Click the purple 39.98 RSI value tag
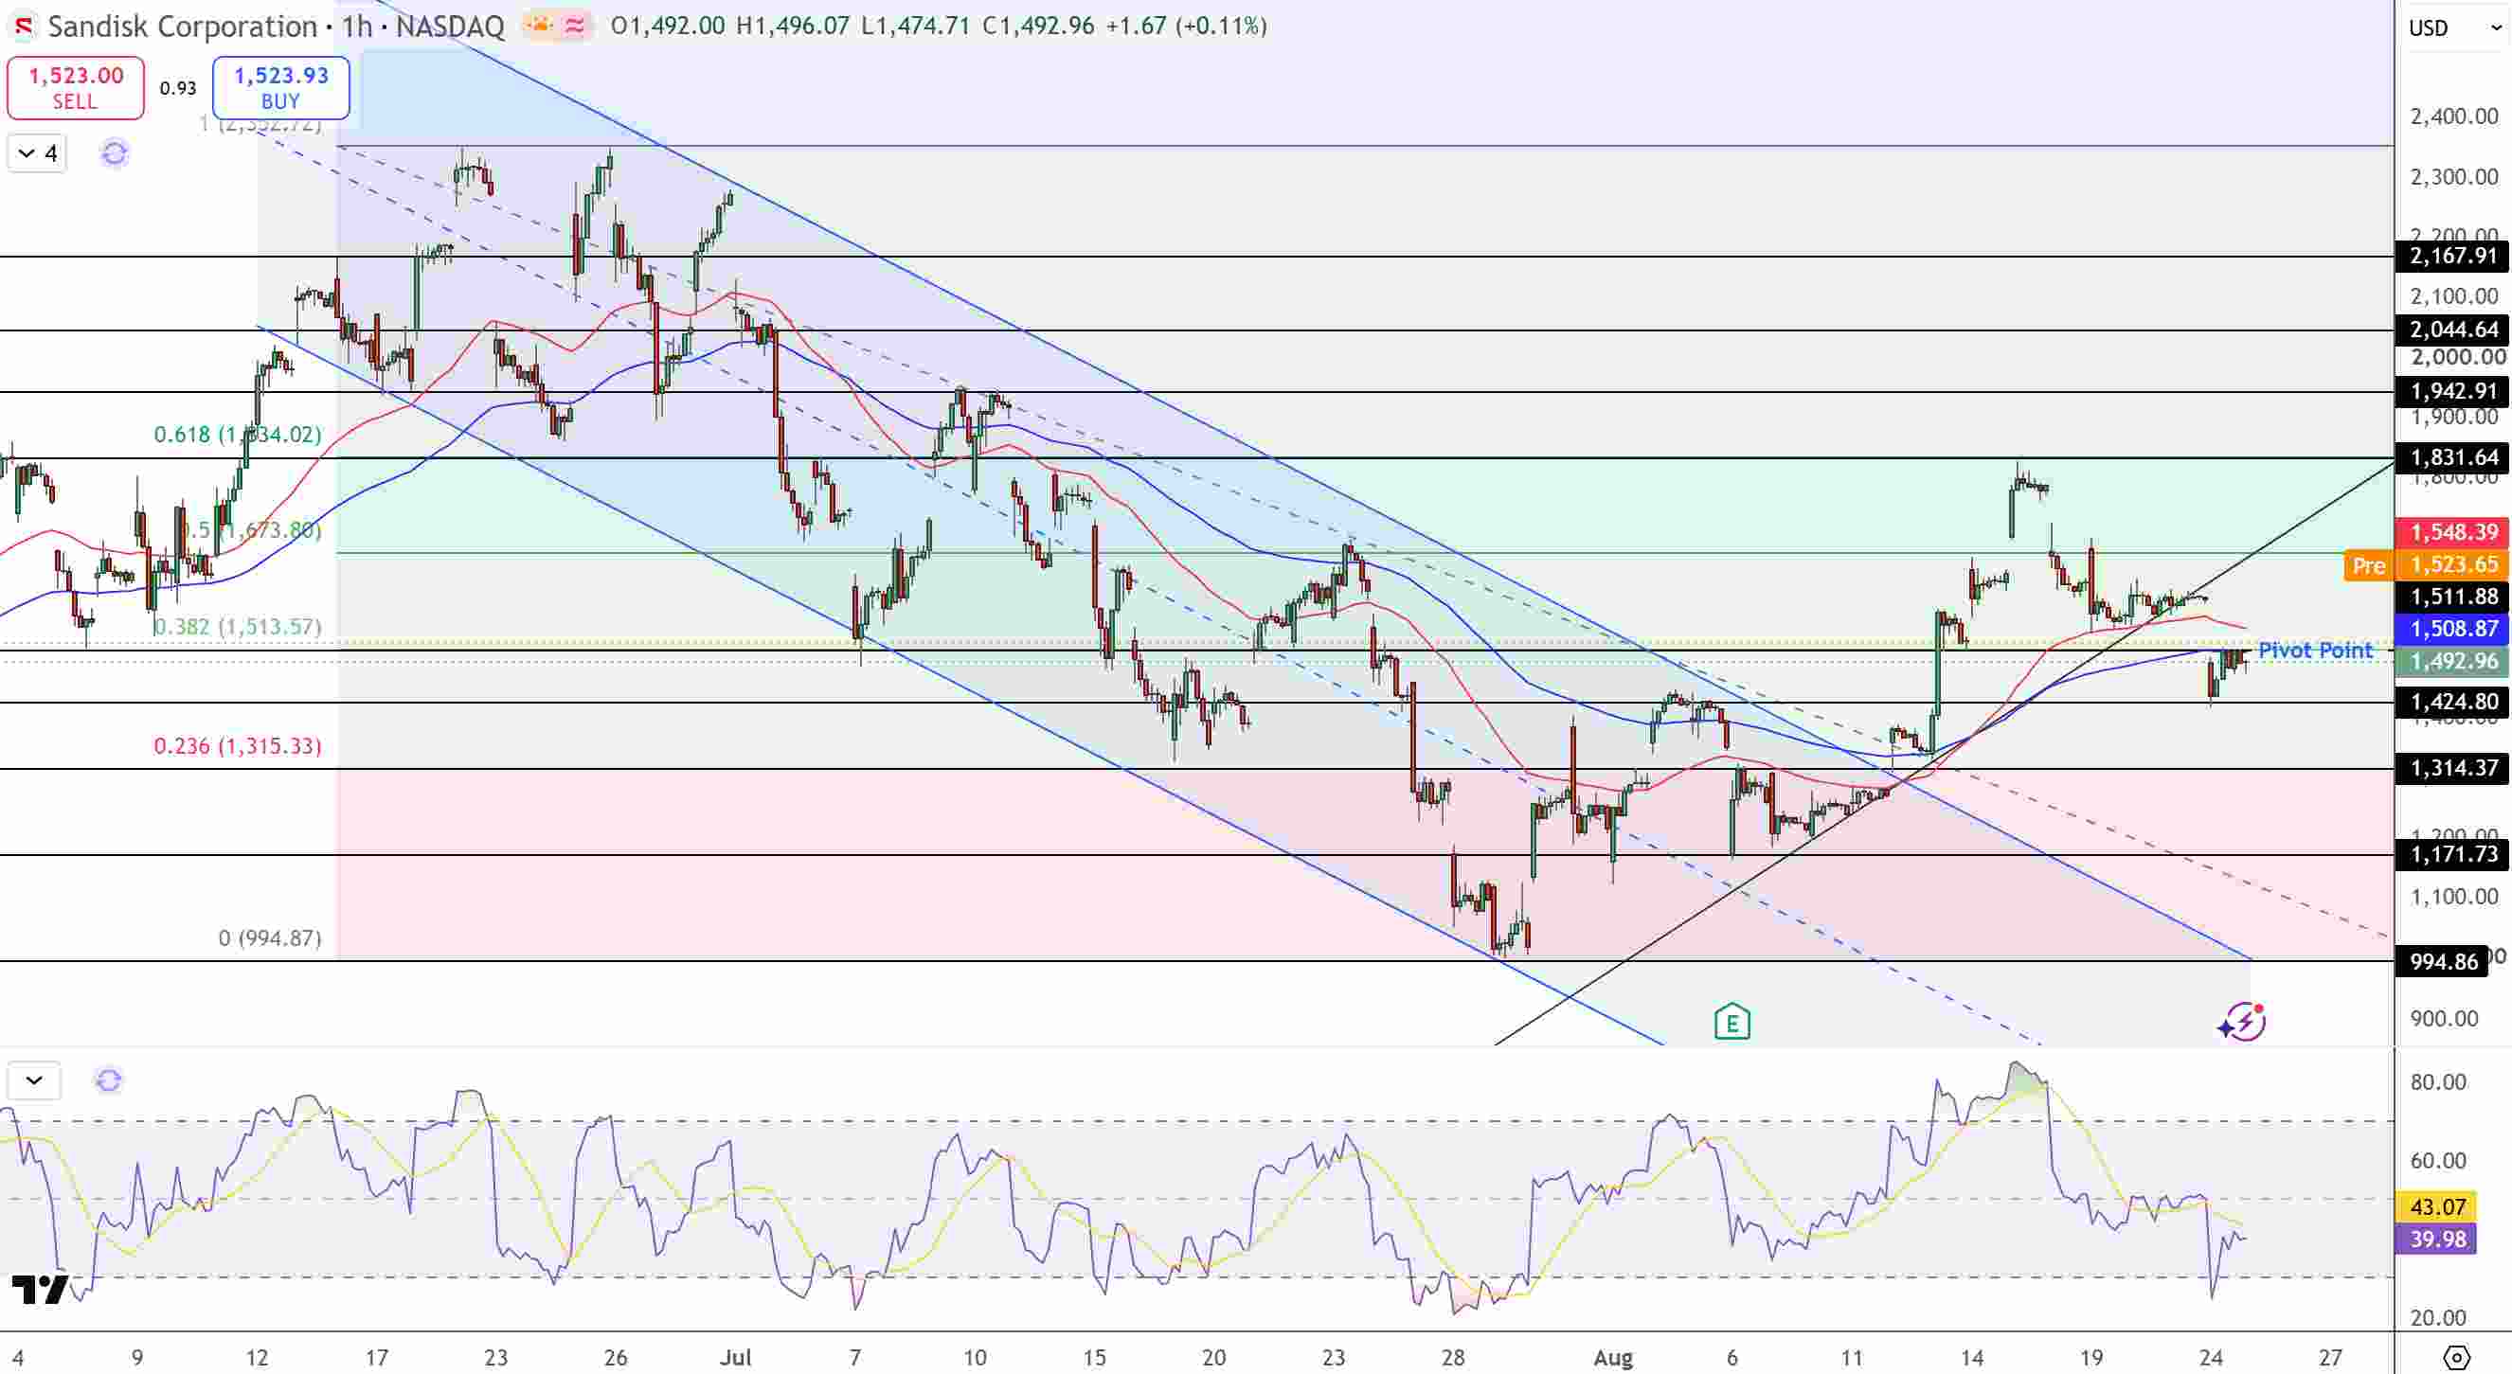This screenshot has width=2512, height=1374. coord(2436,1240)
